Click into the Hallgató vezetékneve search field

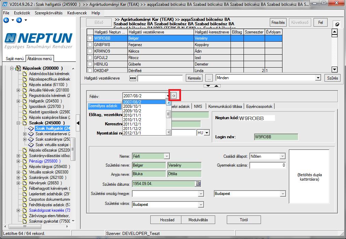tap(160, 78)
